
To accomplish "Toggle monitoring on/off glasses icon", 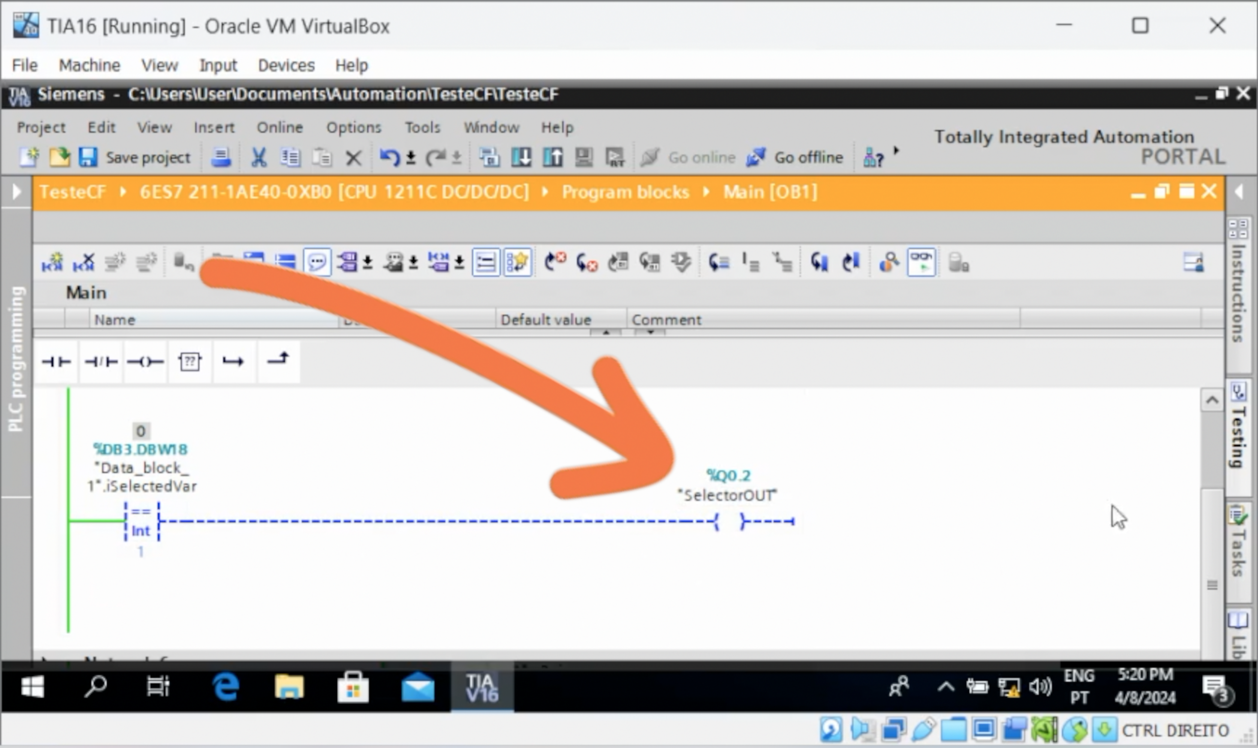I will click(921, 262).
